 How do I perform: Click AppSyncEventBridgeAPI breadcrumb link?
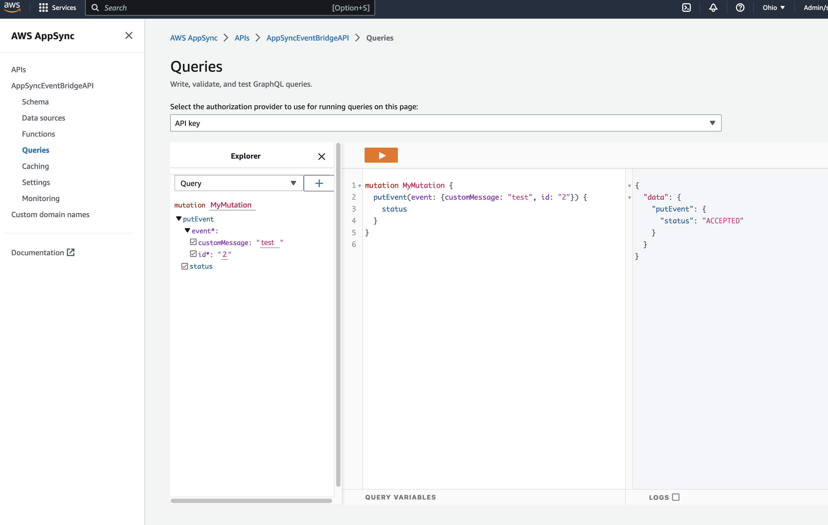308,38
